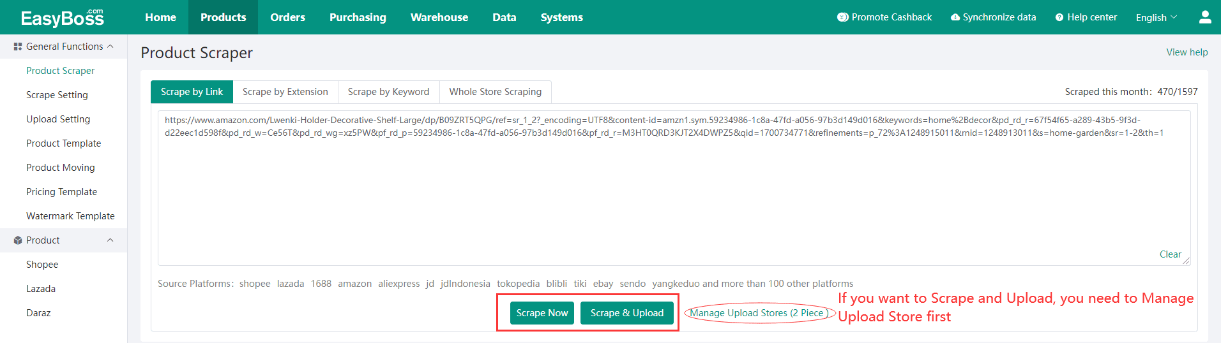Open the English language dropdown
1221x343 pixels.
pos(1157,17)
